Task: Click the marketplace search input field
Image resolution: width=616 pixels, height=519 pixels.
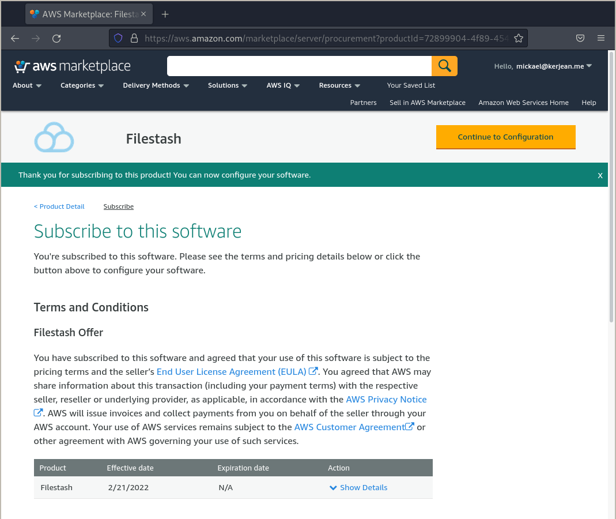Action: (299, 66)
